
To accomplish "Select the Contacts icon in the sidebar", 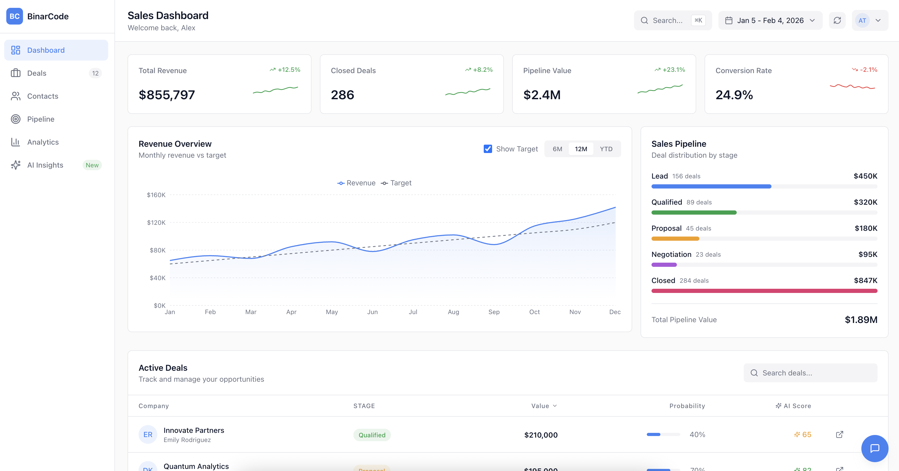I will click(x=15, y=96).
